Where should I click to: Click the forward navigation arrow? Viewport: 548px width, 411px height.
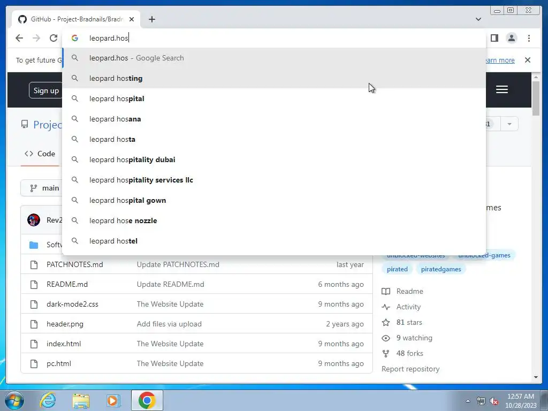coord(36,38)
